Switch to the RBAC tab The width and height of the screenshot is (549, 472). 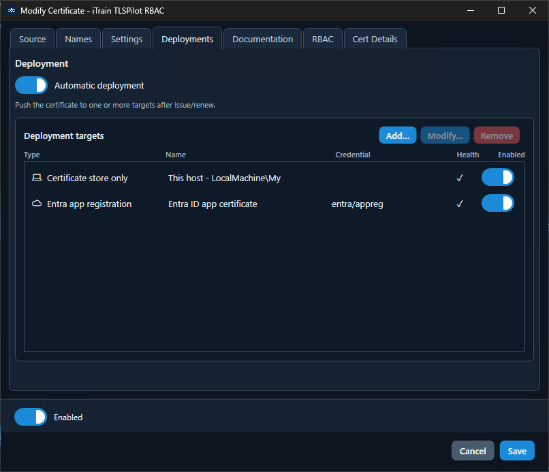pyautogui.click(x=323, y=39)
